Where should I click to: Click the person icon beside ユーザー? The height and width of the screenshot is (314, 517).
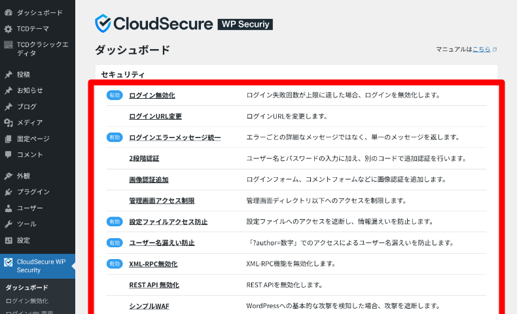(9, 208)
